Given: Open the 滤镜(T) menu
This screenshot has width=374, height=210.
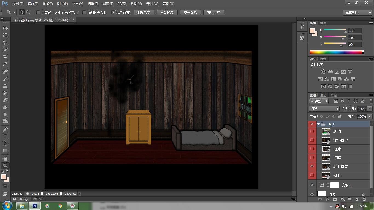Looking at the screenshot, I should (x=108, y=4).
